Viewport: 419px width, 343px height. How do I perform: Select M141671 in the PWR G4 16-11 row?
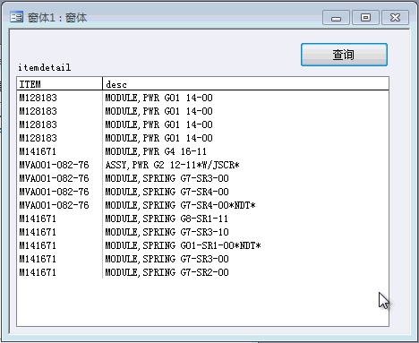click(38, 151)
